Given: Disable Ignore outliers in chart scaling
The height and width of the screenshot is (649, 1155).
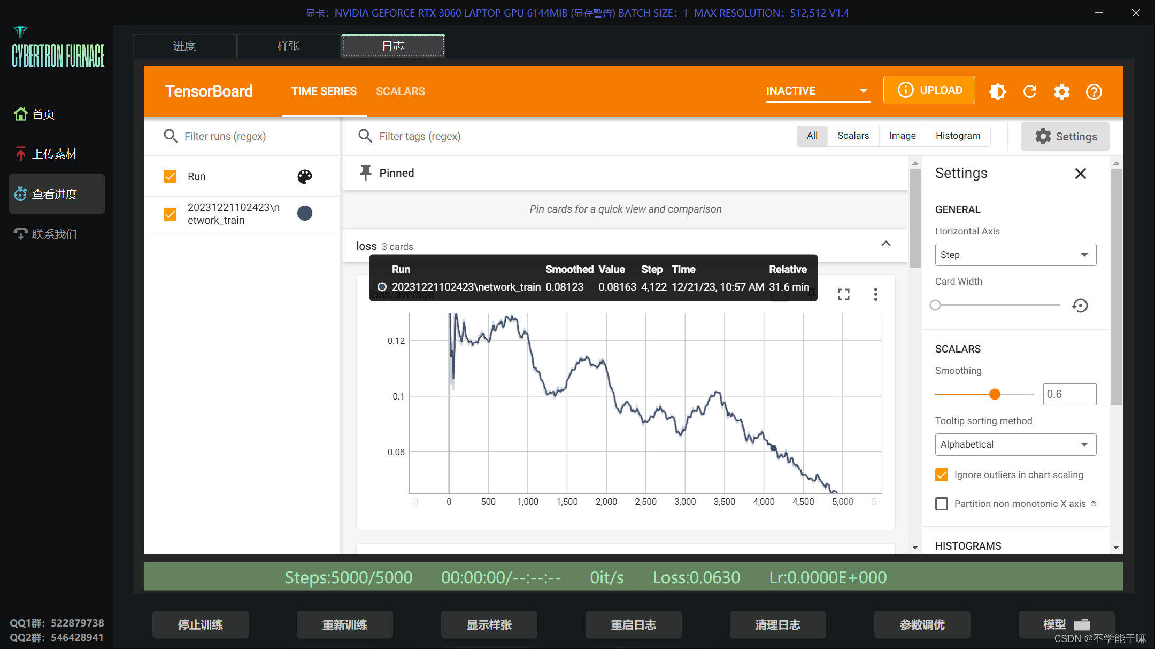Looking at the screenshot, I should pos(942,475).
